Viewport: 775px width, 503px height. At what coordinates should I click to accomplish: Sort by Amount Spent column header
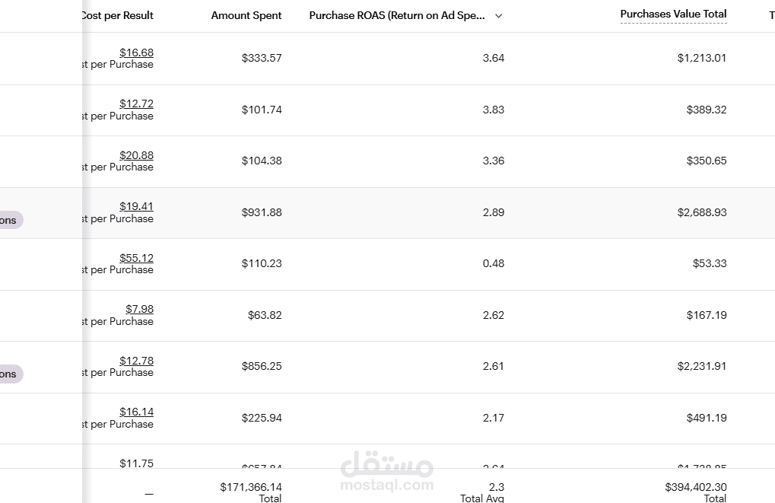click(246, 15)
